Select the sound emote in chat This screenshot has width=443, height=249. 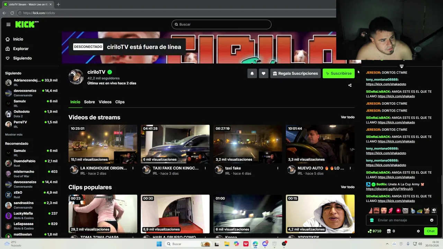tap(434, 210)
